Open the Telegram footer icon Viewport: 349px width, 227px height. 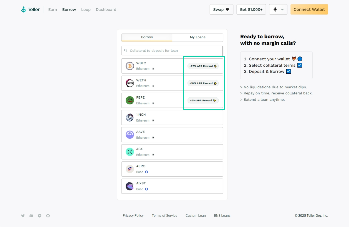[x=40, y=216]
